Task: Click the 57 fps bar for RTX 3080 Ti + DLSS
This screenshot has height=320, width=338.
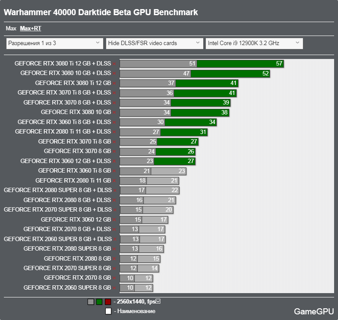Action: pos(240,64)
